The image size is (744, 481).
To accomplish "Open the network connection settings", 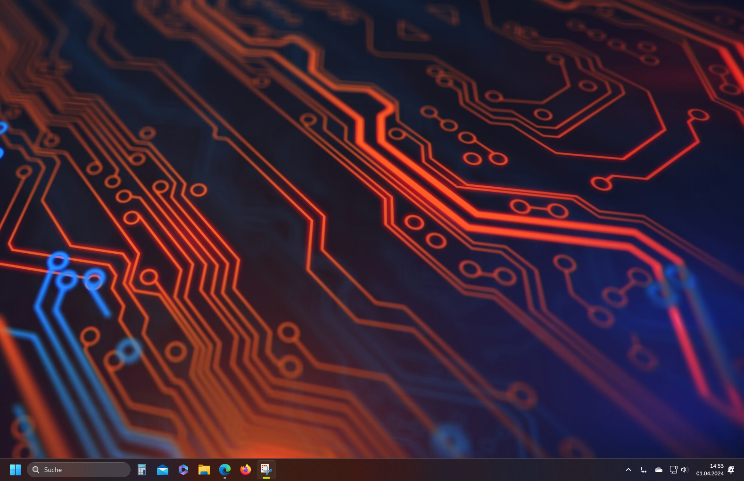I will 673,470.
